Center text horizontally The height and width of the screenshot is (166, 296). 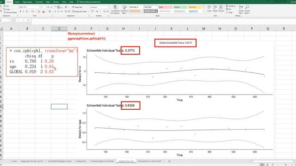point(59,12)
